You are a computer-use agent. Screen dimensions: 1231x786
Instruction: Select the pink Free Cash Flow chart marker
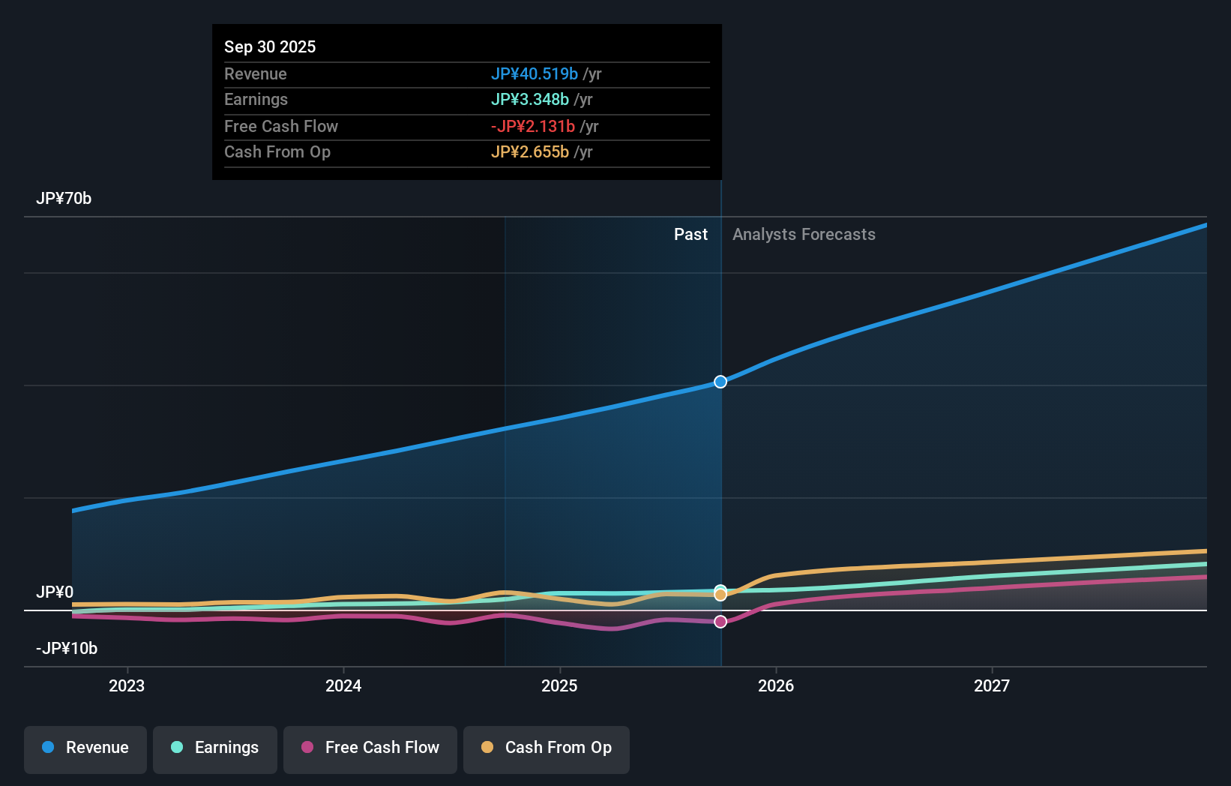720,621
